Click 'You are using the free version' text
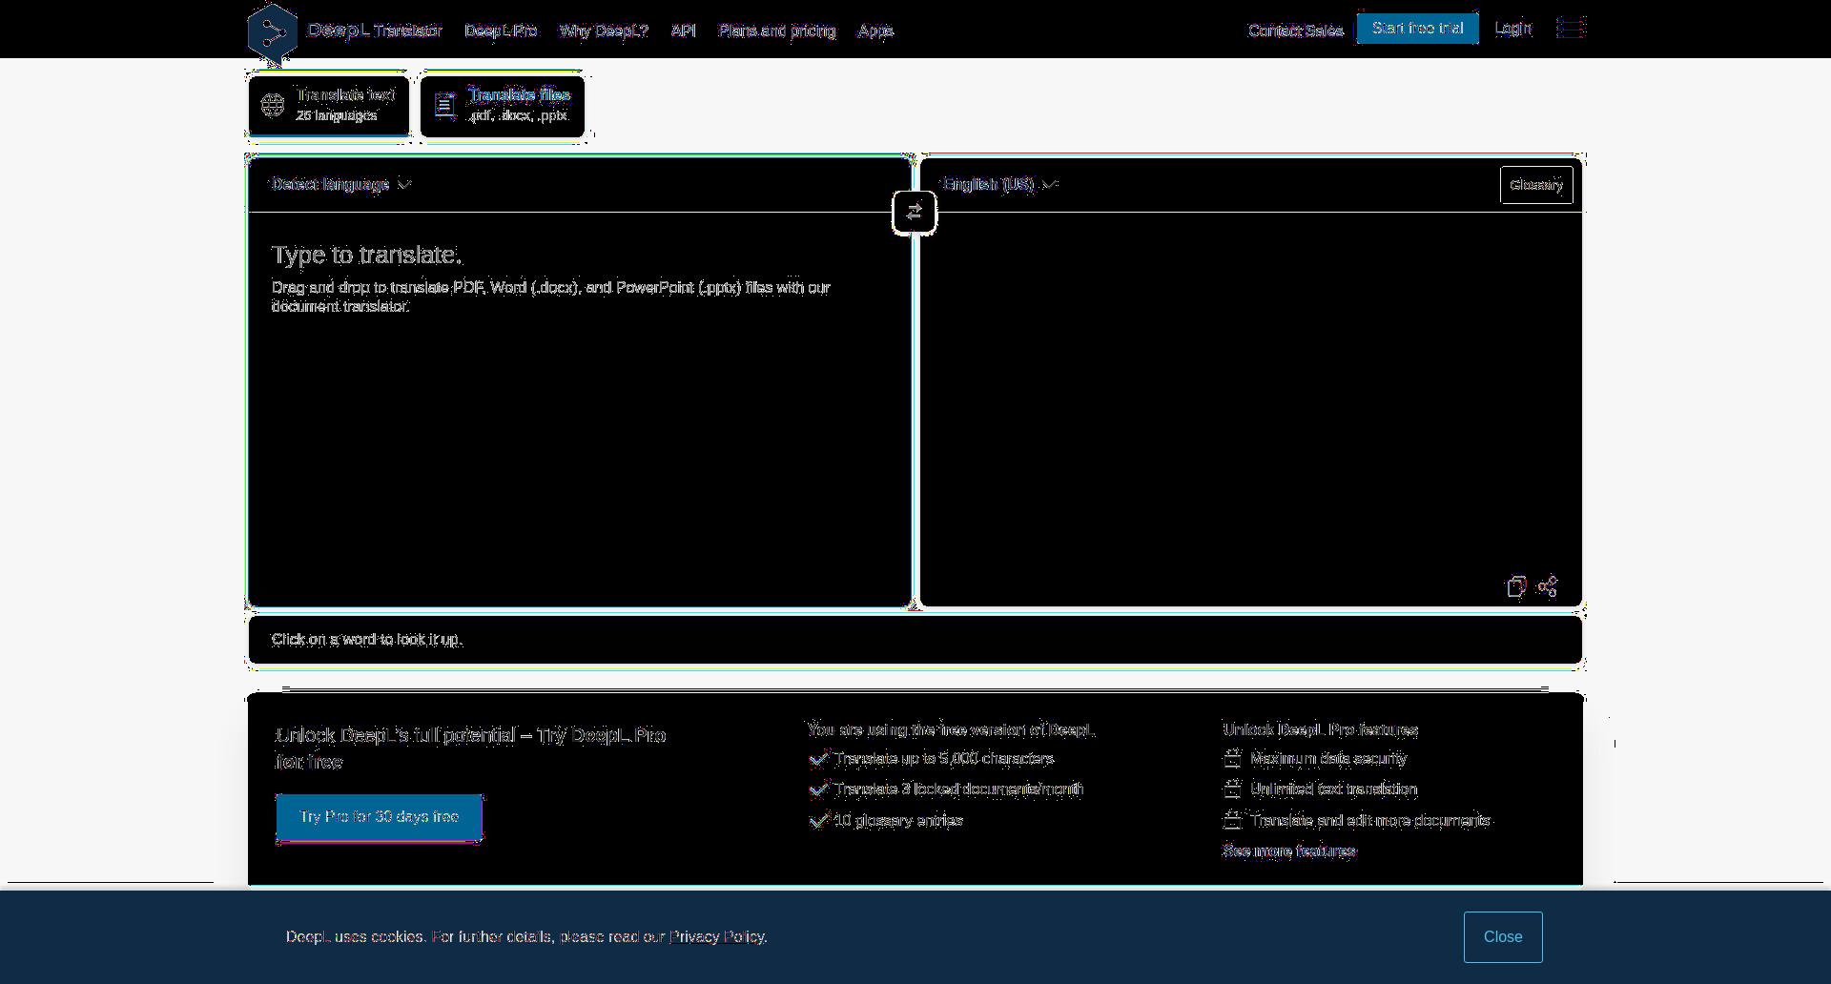Image resolution: width=1831 pixels, height=984 pixels. (x=952, y=729)
